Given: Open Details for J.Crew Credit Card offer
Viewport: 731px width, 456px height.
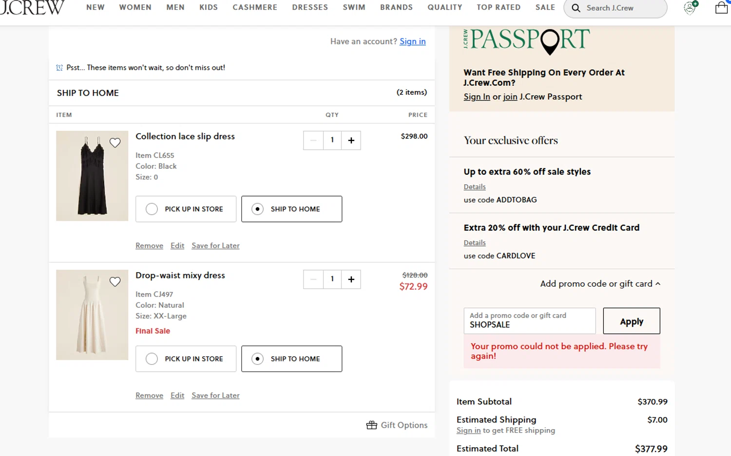Looking at the screenshot, I should pyautogui.click(x=475, y=243).
